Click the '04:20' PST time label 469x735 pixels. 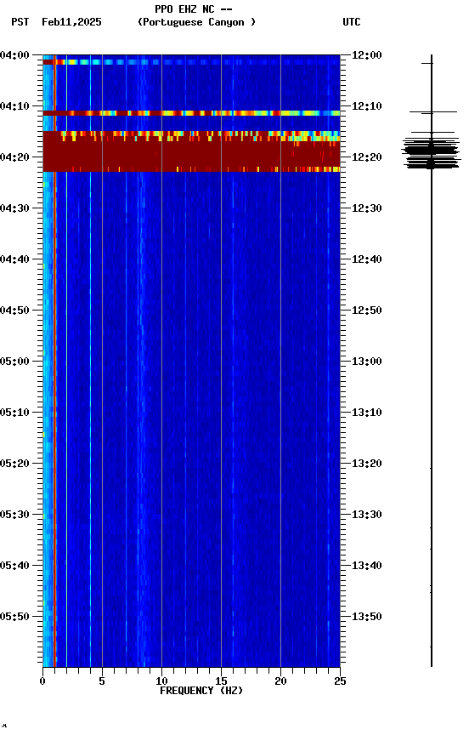[14, 157]
